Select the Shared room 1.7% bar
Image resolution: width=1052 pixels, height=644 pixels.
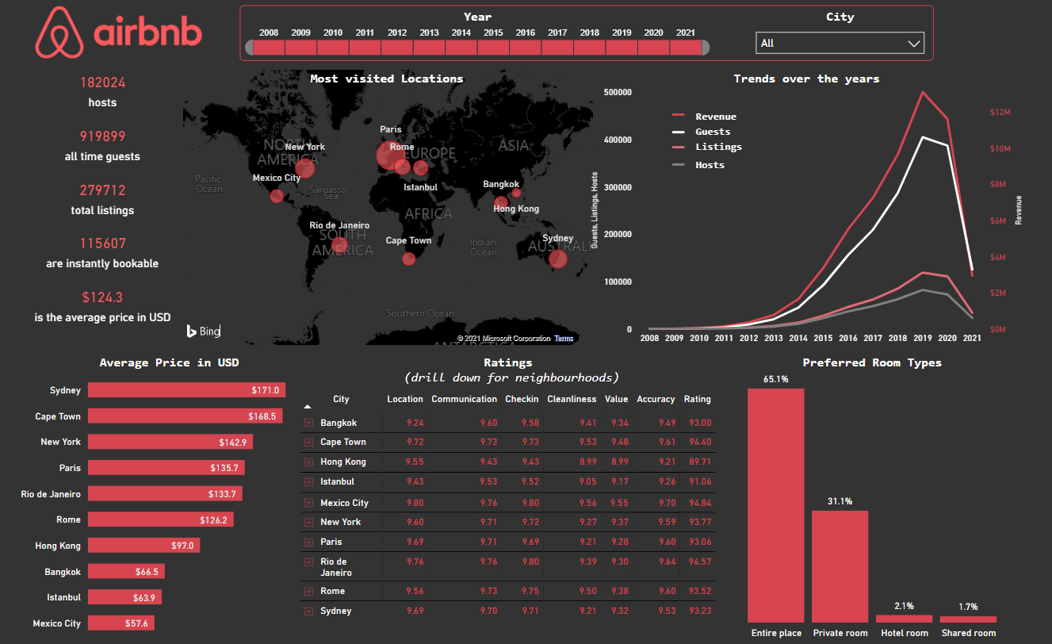tap(969, 619)
